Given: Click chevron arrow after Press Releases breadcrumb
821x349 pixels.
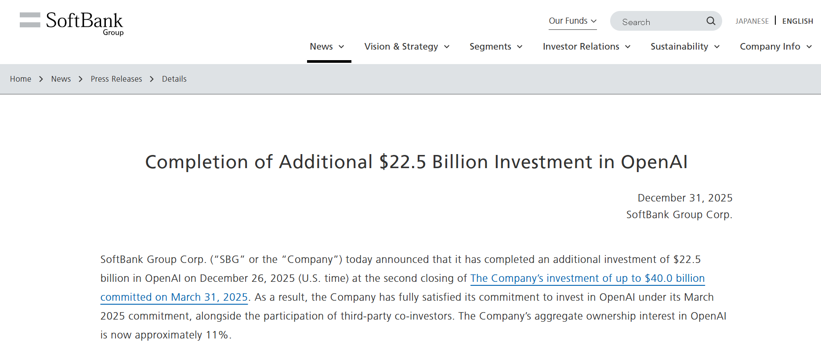Looking at the screenshot, I should (x=152, y=79).
